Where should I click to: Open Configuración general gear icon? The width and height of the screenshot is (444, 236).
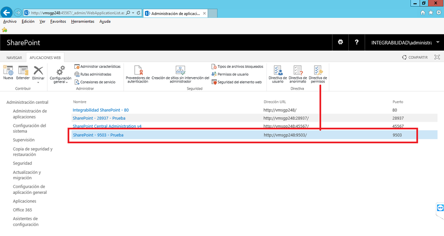point(61,71)
